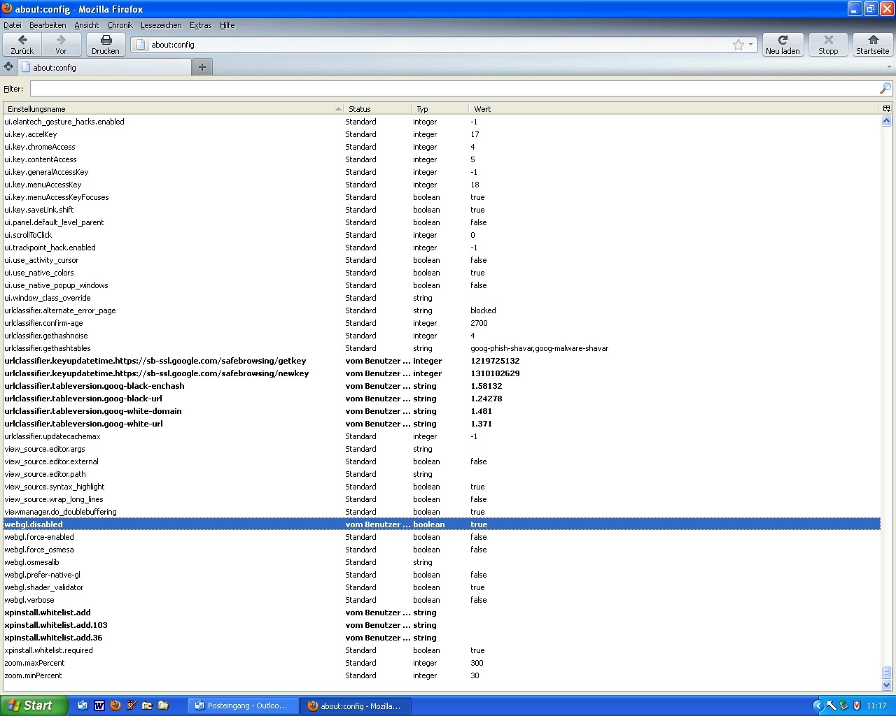The width and height of the screenshot is (896, 716).
Task: Open the column picker in table header
Action: click(x=886, y=108)
